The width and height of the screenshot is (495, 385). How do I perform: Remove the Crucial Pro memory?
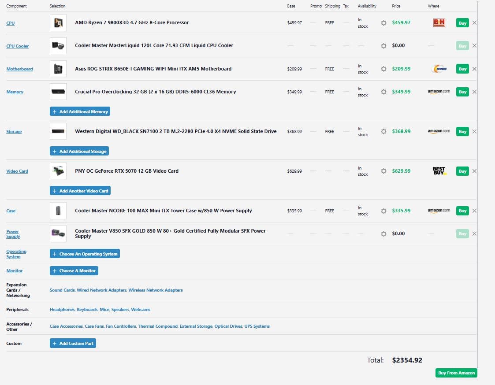click(474, 92)
